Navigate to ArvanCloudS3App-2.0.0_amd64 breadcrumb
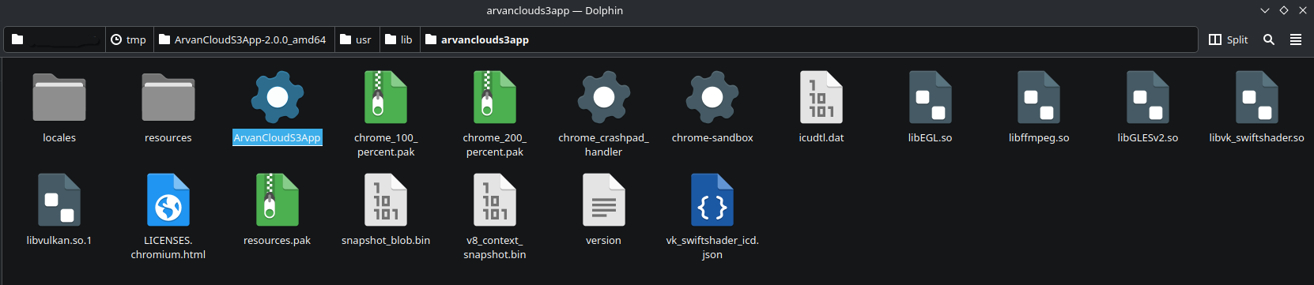 243,39
